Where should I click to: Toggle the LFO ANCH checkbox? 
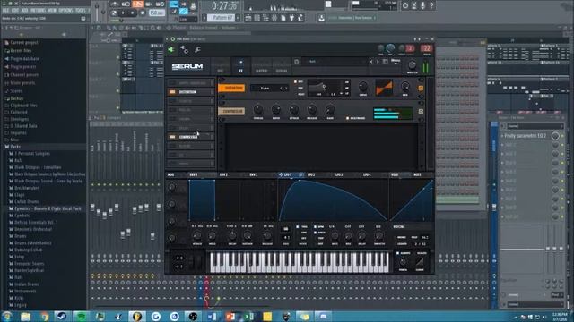(x=315, y=233)
